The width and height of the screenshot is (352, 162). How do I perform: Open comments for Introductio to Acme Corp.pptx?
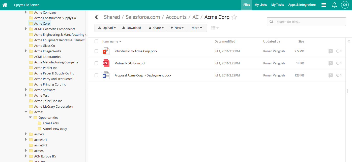tap(331, 51)
